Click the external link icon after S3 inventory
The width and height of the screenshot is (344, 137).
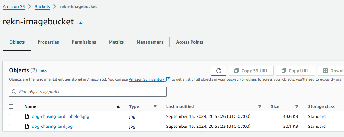[168, 79]
